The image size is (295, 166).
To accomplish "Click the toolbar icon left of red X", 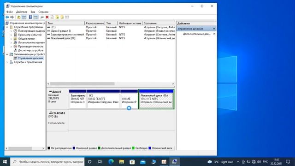I will pyautogui.click(x=42, y=17).
